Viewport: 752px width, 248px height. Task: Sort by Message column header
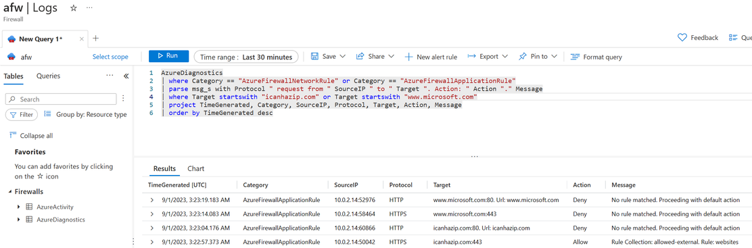point(624,184)
